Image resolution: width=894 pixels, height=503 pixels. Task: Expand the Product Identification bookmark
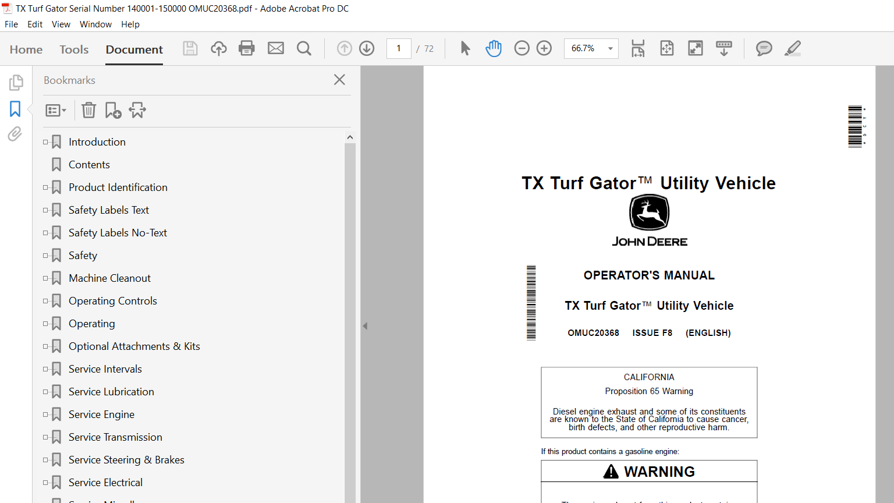click(45, 187)
